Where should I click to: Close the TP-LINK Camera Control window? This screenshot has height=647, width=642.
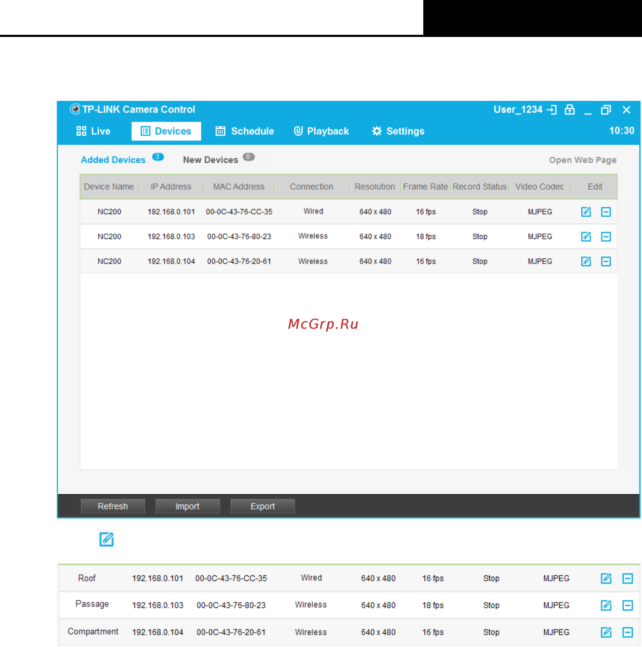point(626,110)
